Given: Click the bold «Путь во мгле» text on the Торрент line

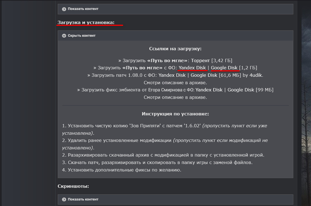Looking at the screenshot, I should (x=168, y=60).
